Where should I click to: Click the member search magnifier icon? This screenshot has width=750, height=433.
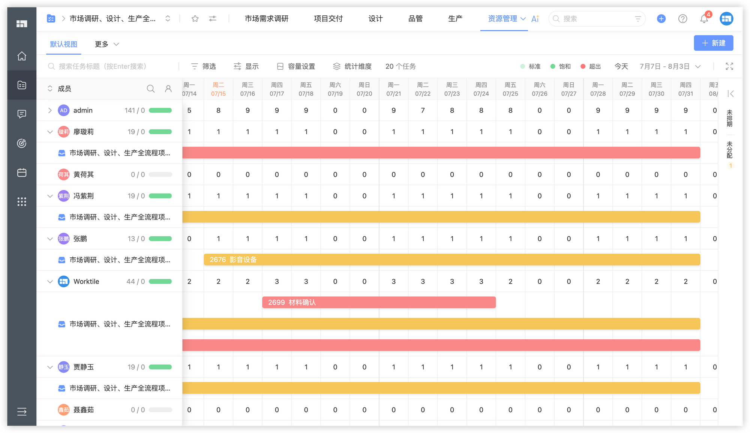151,89
